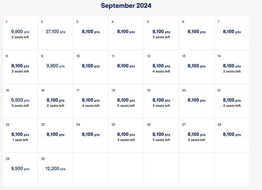The height and width of the screenshot is (190, 262).
Task: Click the September 20 fare cell
Action: click(x=196, y=101)
